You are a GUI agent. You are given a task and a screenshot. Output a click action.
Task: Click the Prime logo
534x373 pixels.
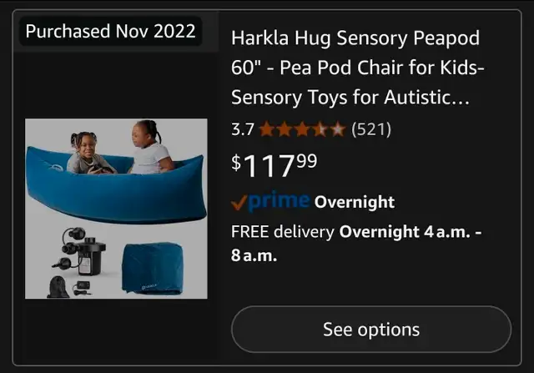pyautogui.click(x=279, y=201)
